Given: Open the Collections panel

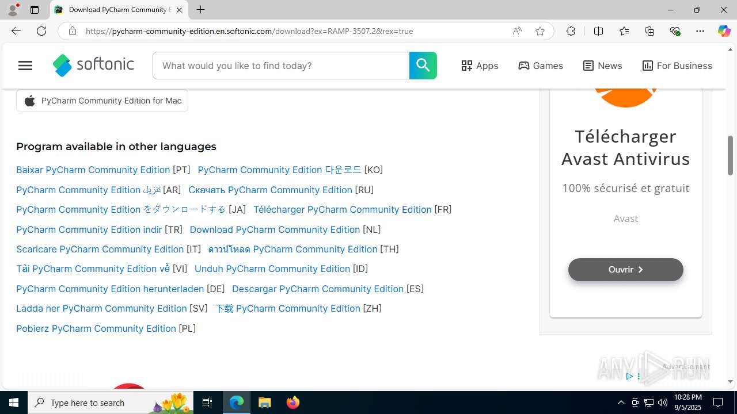Looking at the screenshot, I should [649, 31].
